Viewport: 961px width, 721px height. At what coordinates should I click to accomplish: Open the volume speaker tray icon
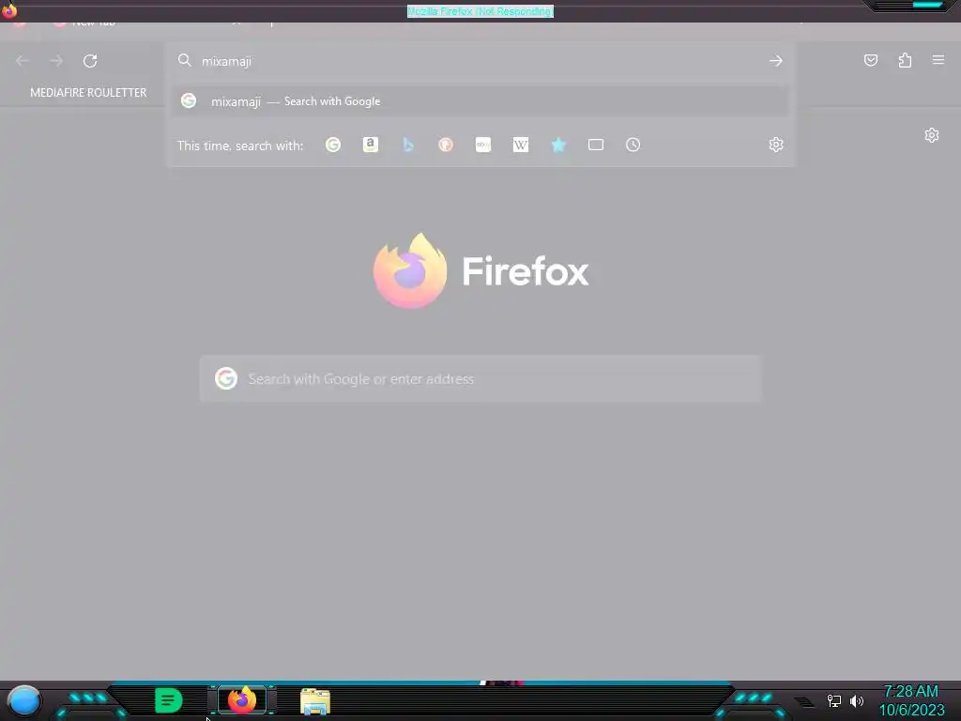[857, 700]
